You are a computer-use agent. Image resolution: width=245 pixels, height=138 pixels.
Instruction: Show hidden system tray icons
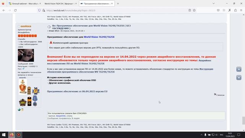pyautogui.click(x=201, y=135)
